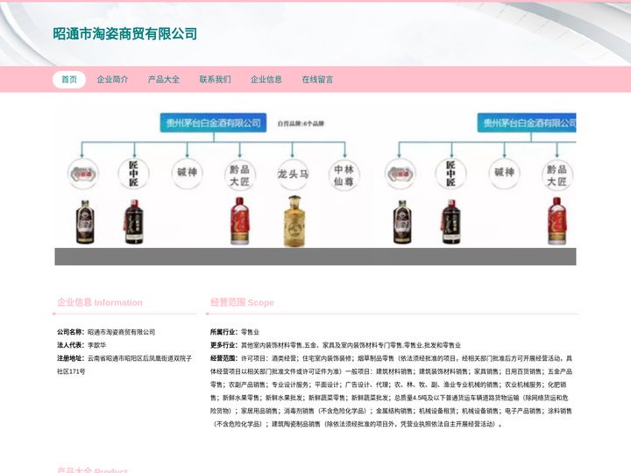Click the left 贵州茅台白金酒有限公司 banner label
Image resolution: width=631 pixels, height=473 pixels.
pos(213,123)
